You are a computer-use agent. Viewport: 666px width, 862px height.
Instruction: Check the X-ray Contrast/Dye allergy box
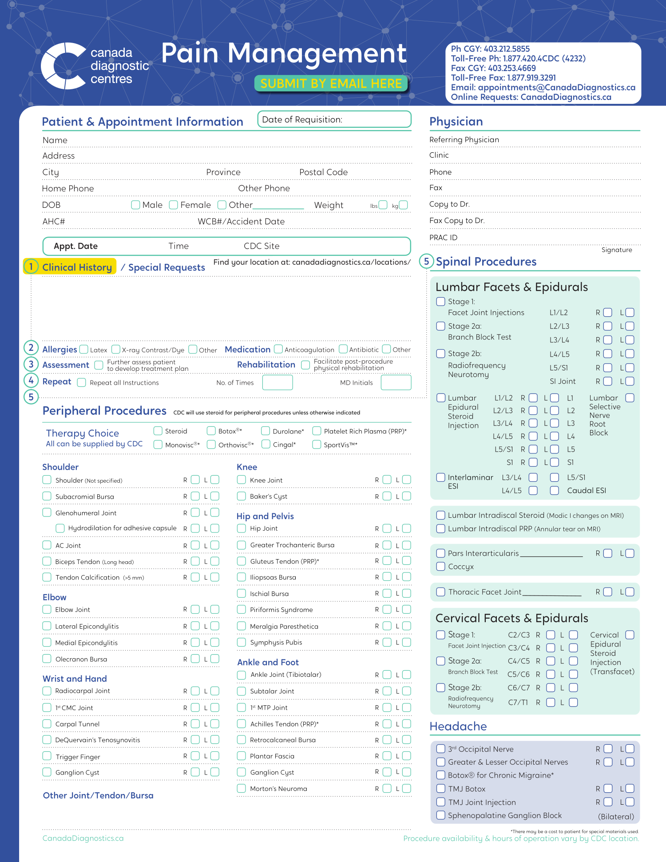(116, 349)
